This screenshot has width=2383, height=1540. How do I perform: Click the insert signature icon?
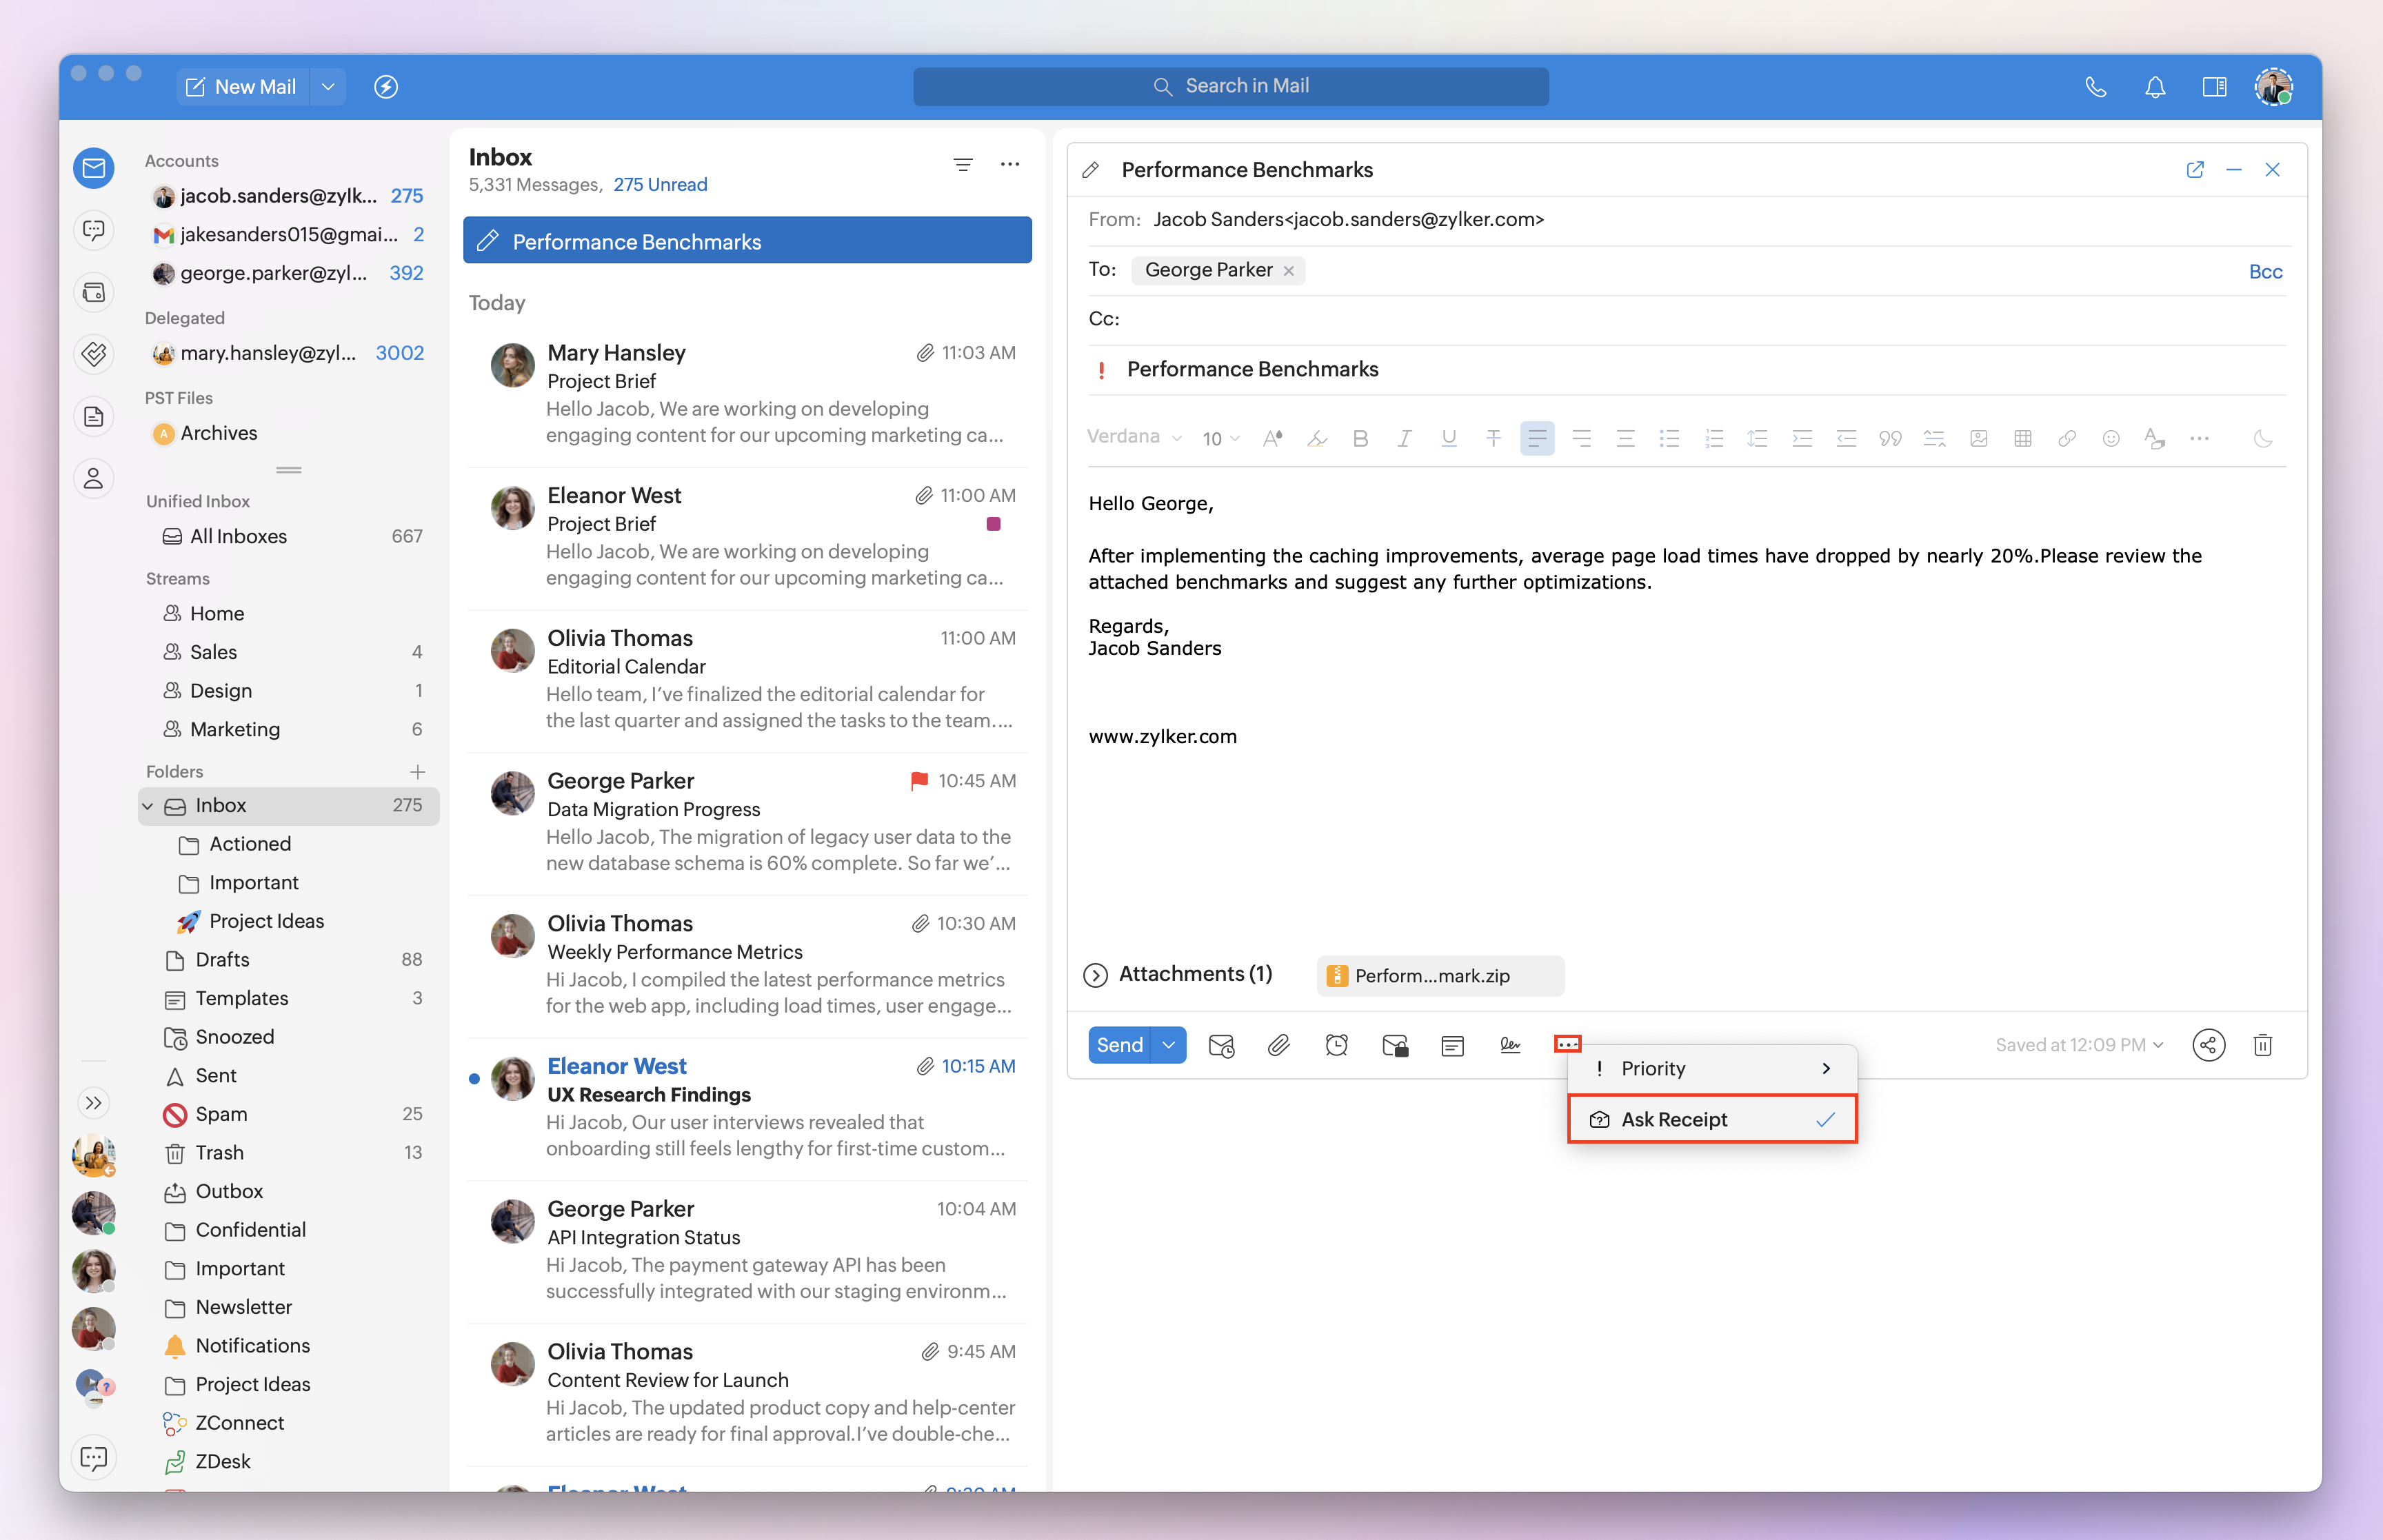[x=1510, y=1045]
